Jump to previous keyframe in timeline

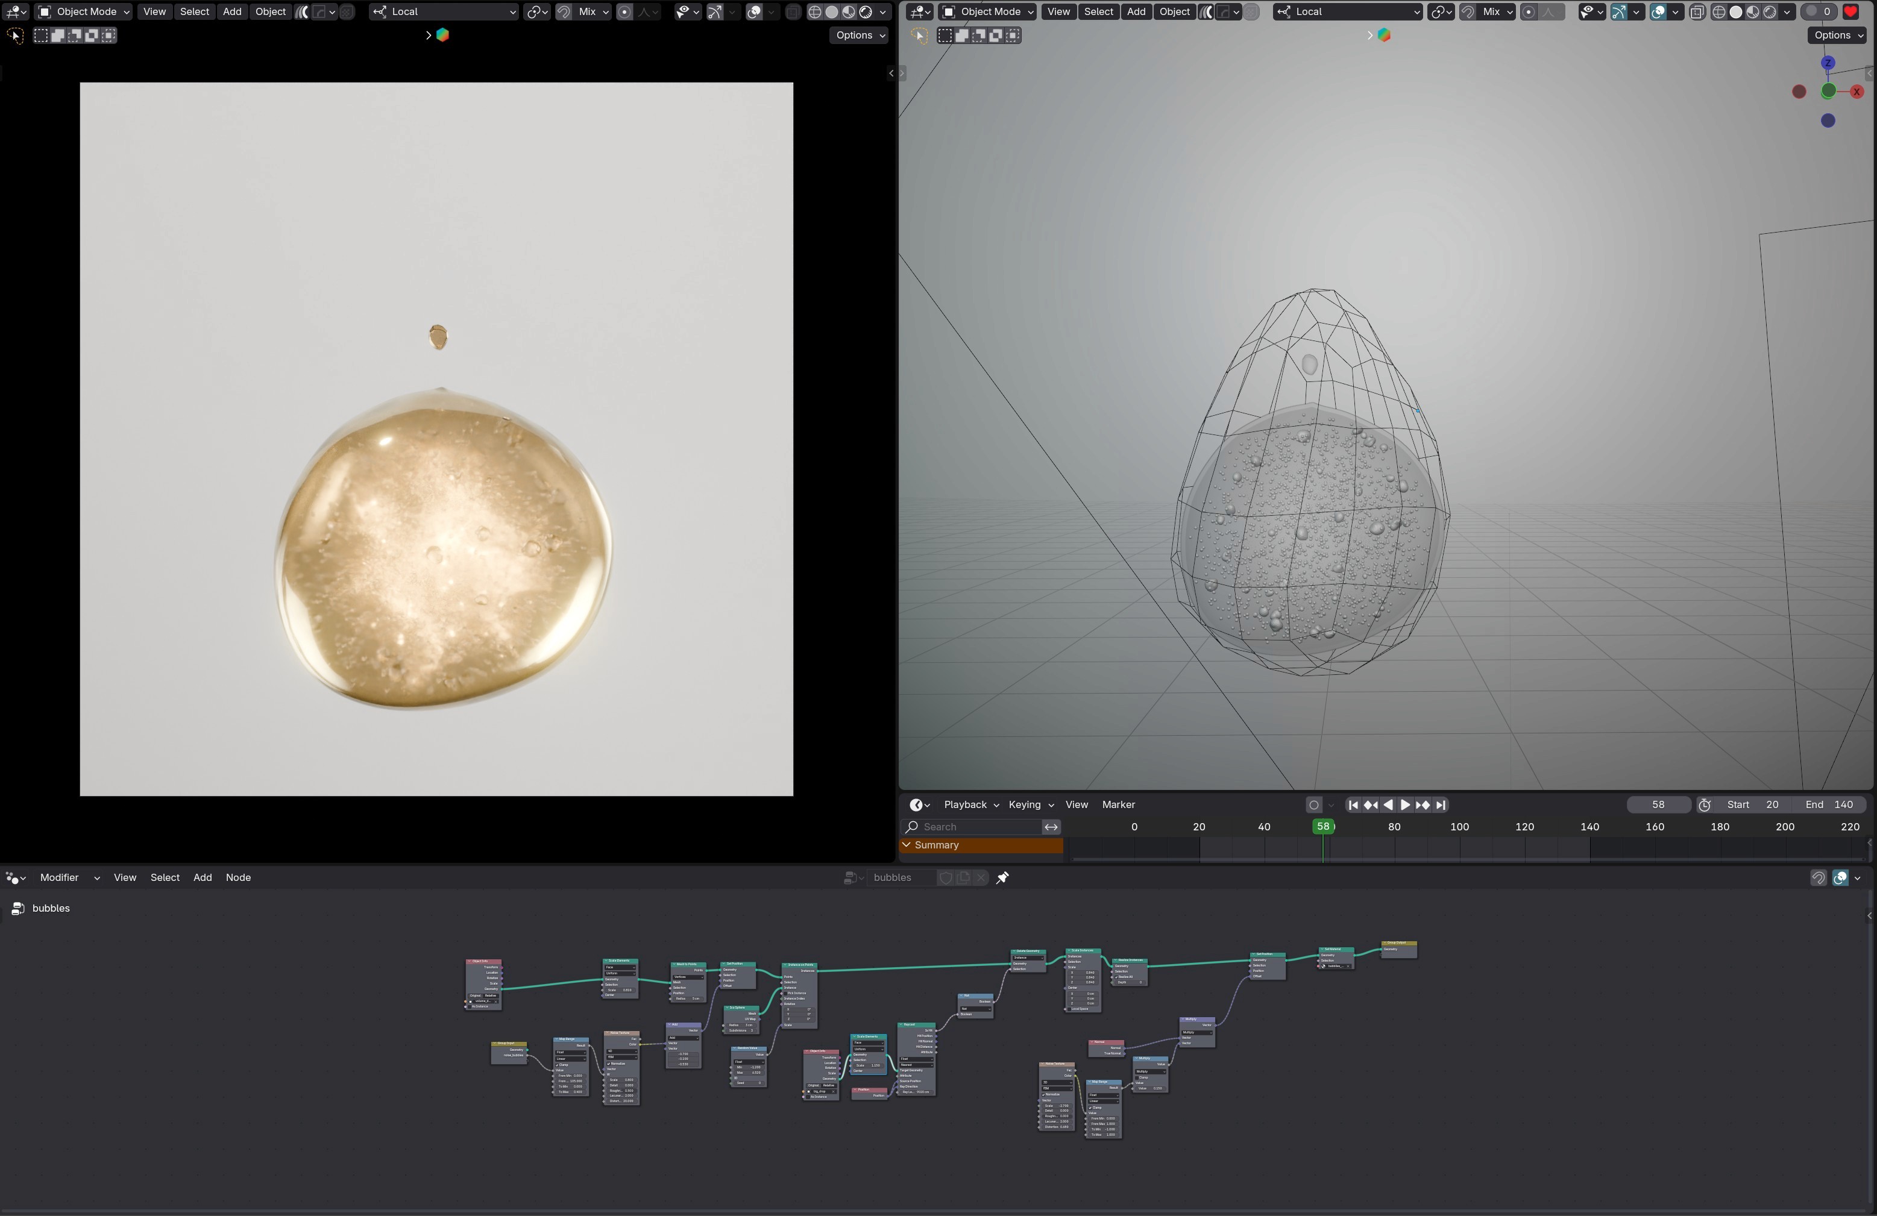[x=1371, y=805]
